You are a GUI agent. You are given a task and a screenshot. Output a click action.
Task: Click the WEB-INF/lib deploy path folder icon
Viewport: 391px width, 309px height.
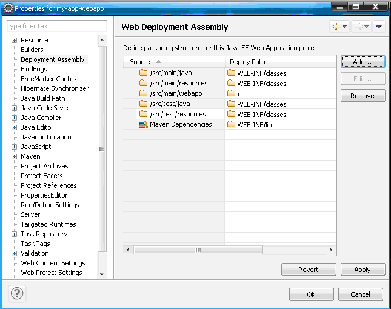231,124
